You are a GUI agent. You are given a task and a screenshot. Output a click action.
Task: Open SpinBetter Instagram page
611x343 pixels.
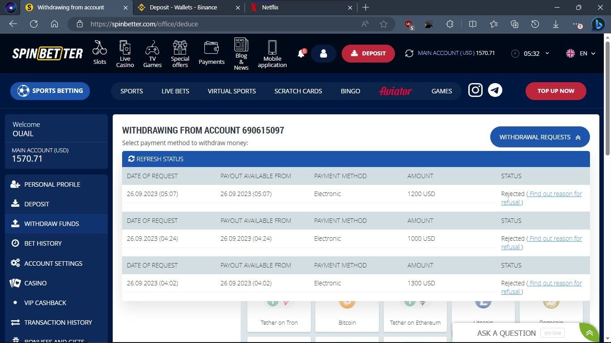coord(475,90)
